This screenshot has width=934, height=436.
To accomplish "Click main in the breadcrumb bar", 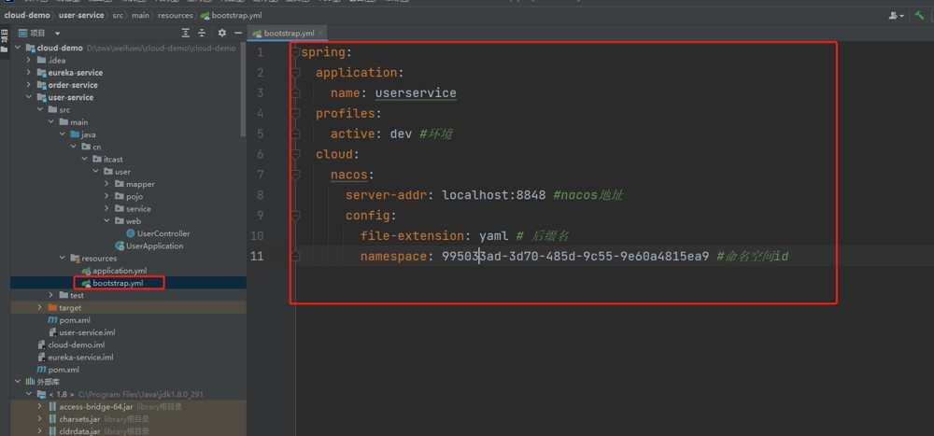I will [x=141, y=16].
